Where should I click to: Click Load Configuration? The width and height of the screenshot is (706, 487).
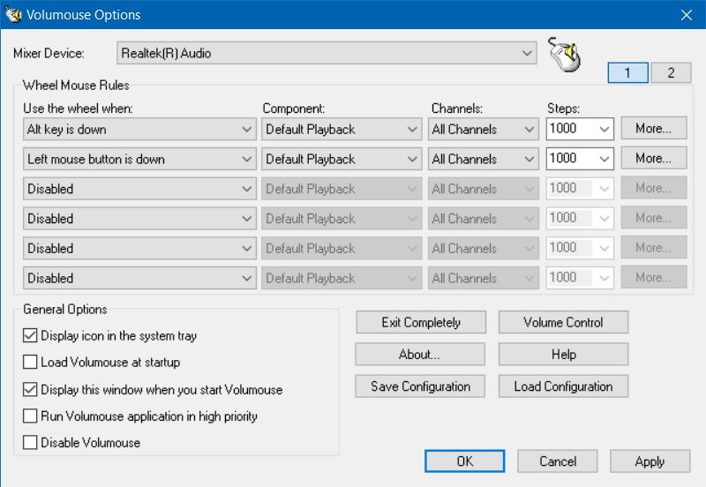coord(563,386)
